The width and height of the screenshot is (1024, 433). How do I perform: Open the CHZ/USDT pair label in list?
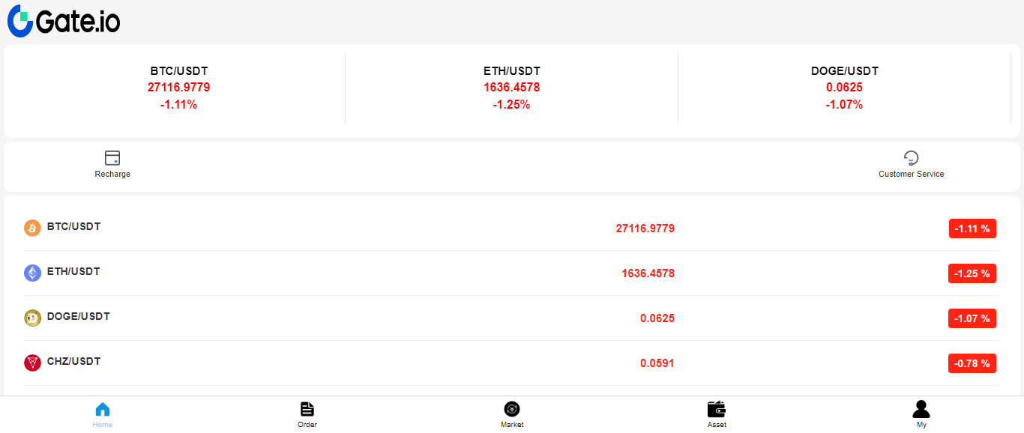73,361
